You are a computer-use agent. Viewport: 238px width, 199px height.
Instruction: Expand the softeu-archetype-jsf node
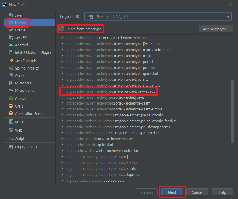tap(62, 97)
